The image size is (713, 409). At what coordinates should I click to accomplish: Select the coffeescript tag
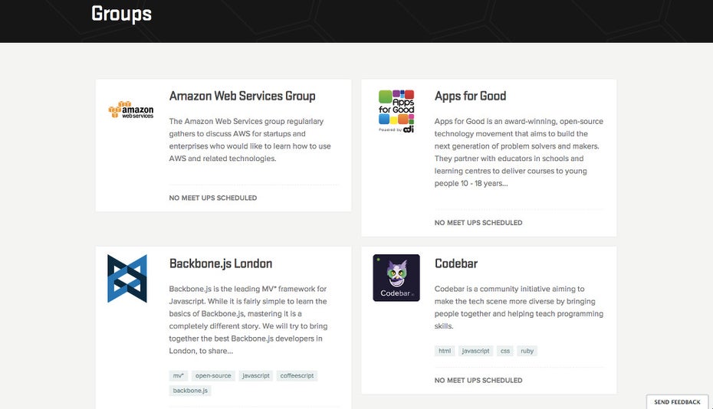[297, 376]
